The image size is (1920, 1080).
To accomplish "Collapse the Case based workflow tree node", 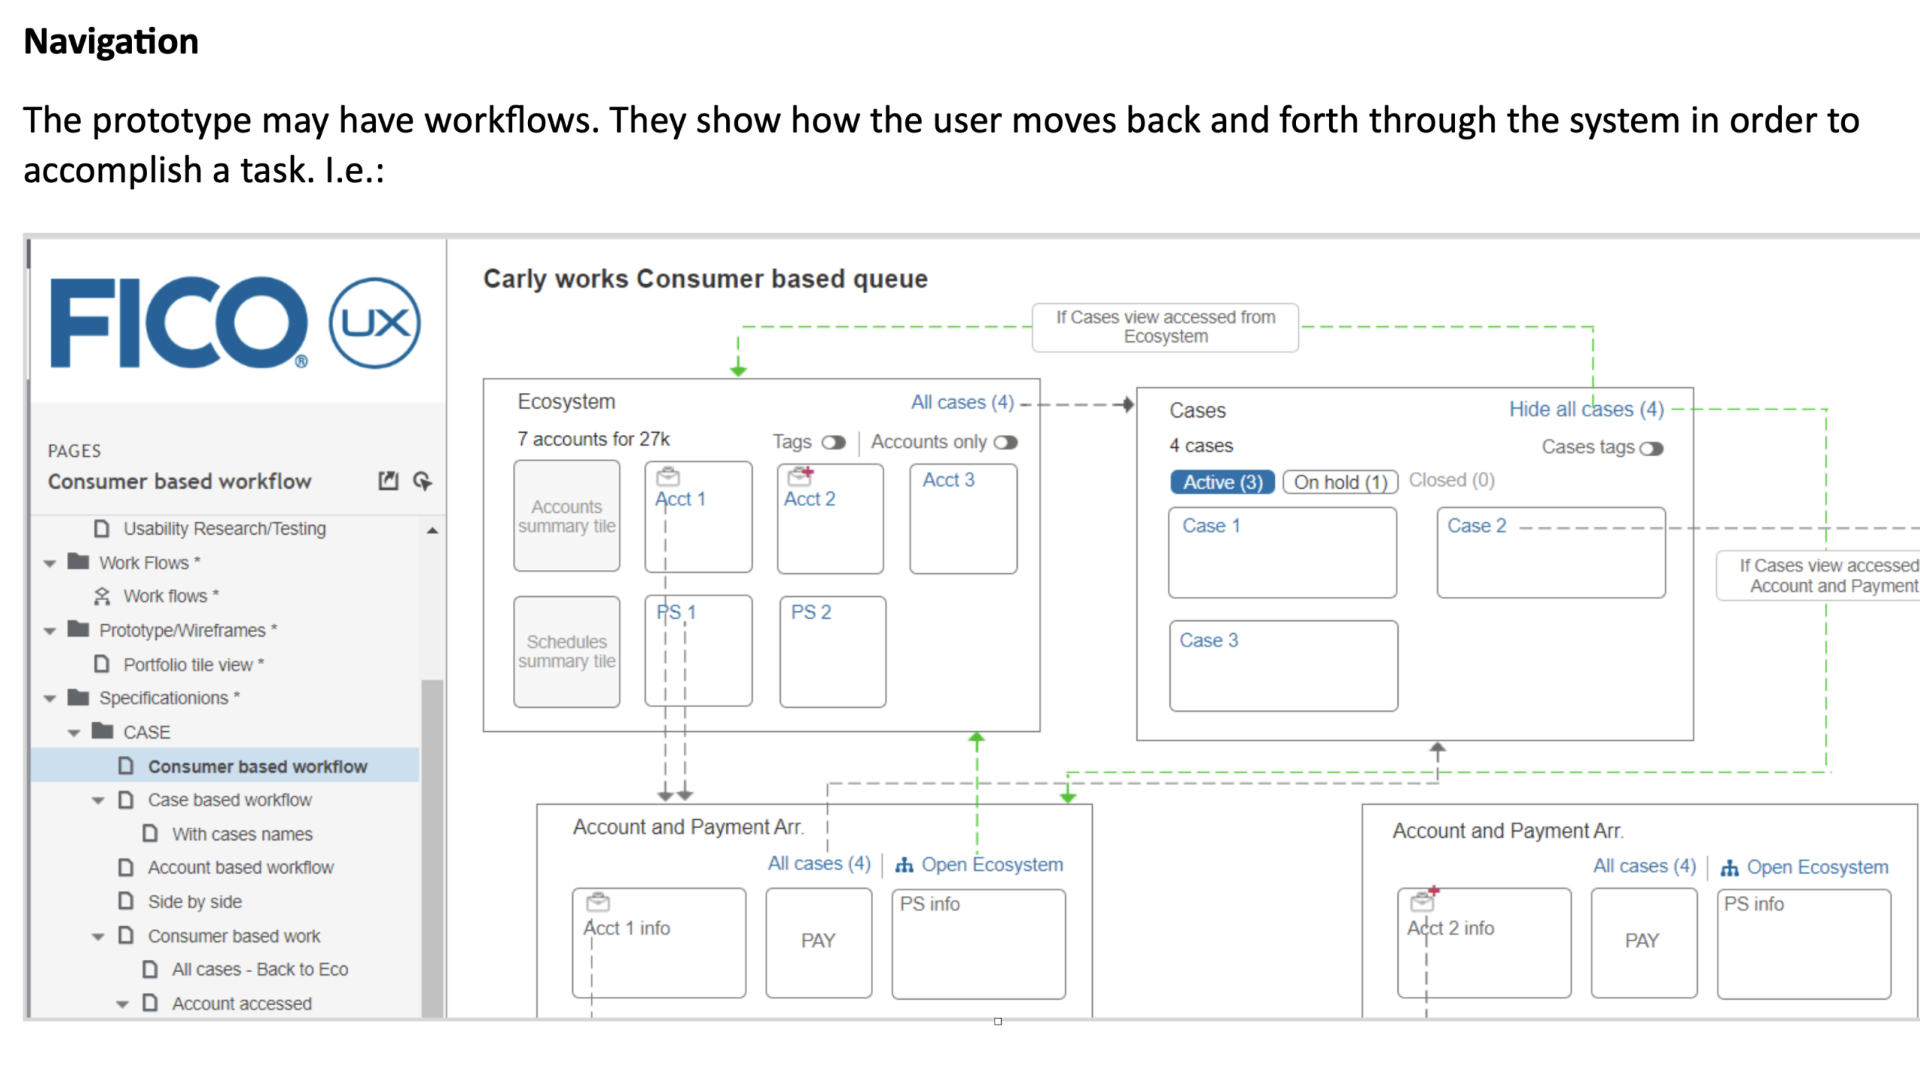I will coord(98,800).
